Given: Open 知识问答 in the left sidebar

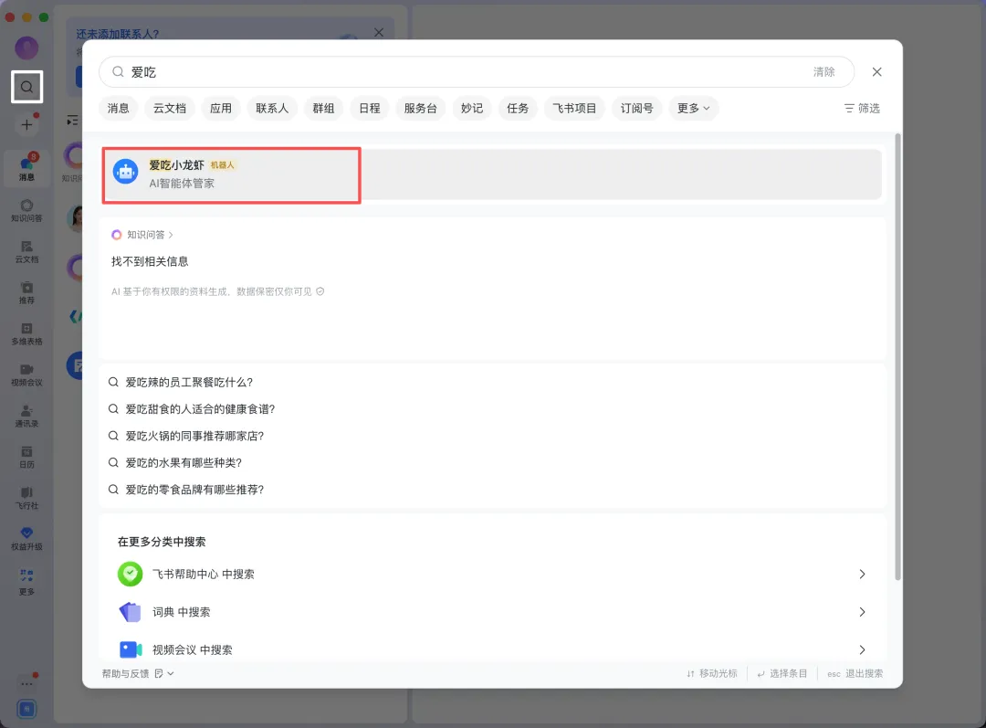Looking at the screenshot, I should point(27,211).
